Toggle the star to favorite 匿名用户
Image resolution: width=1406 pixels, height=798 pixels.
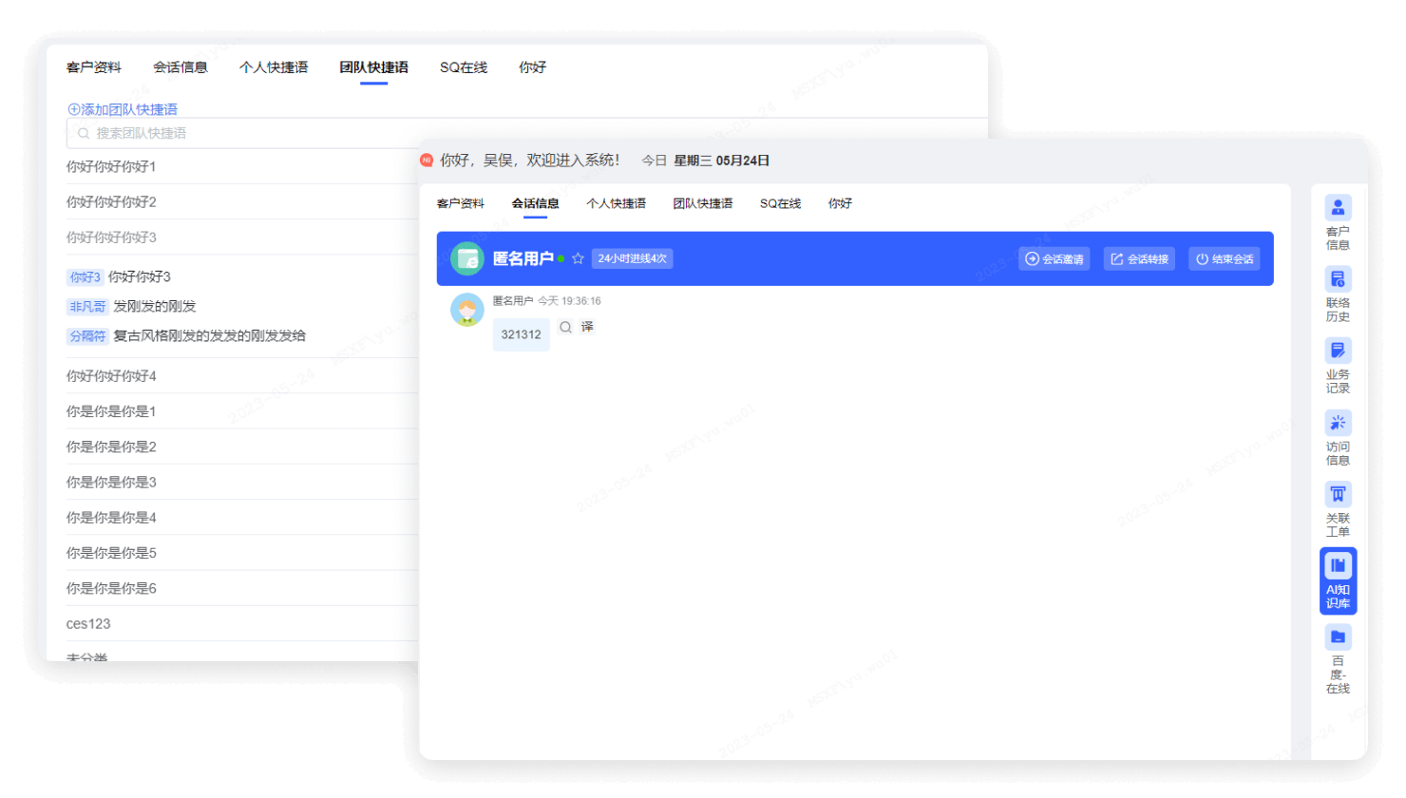579,258
